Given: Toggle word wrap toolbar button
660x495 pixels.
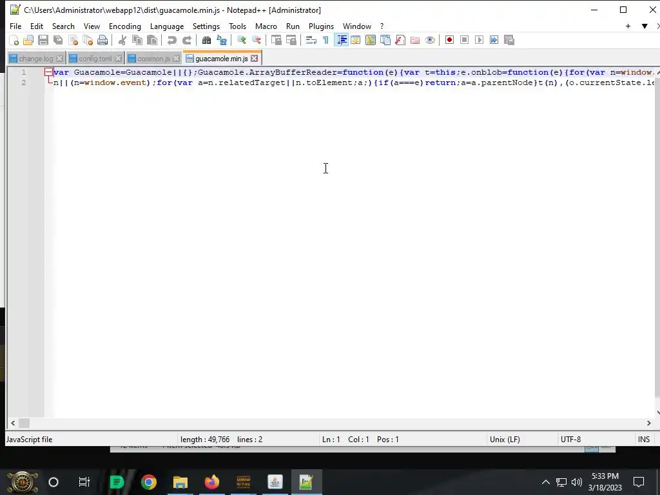Looking at the screenshot, I should (x=311, y=40).
